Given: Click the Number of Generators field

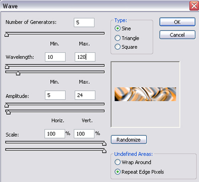Looking at the screenshot, I should [x=84, y=22].
